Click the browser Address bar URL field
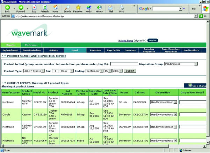Viewport: 210px width, 153px height. point(105,16)
